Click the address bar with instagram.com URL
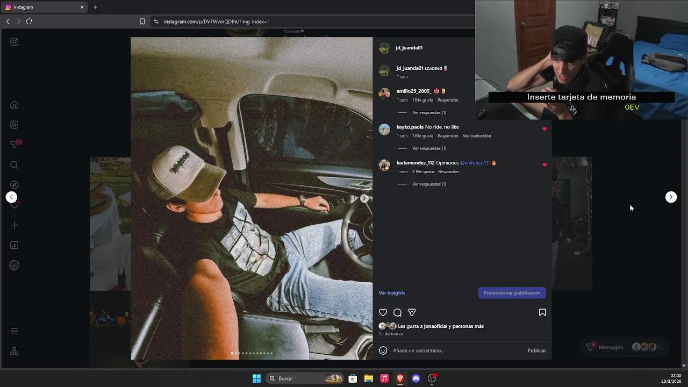The height and width of the screenshot is (387, 688). tap(217, 21)
